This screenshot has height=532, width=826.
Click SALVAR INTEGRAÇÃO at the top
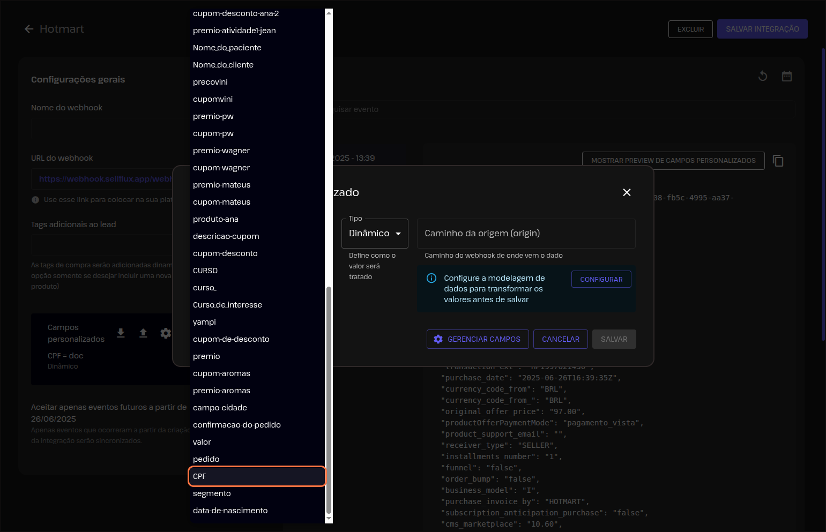point(762,29)
